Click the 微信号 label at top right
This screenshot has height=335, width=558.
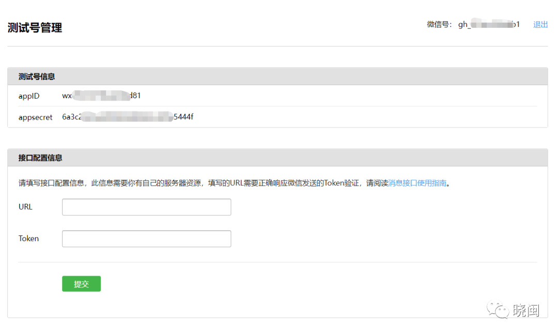point(440,24)
